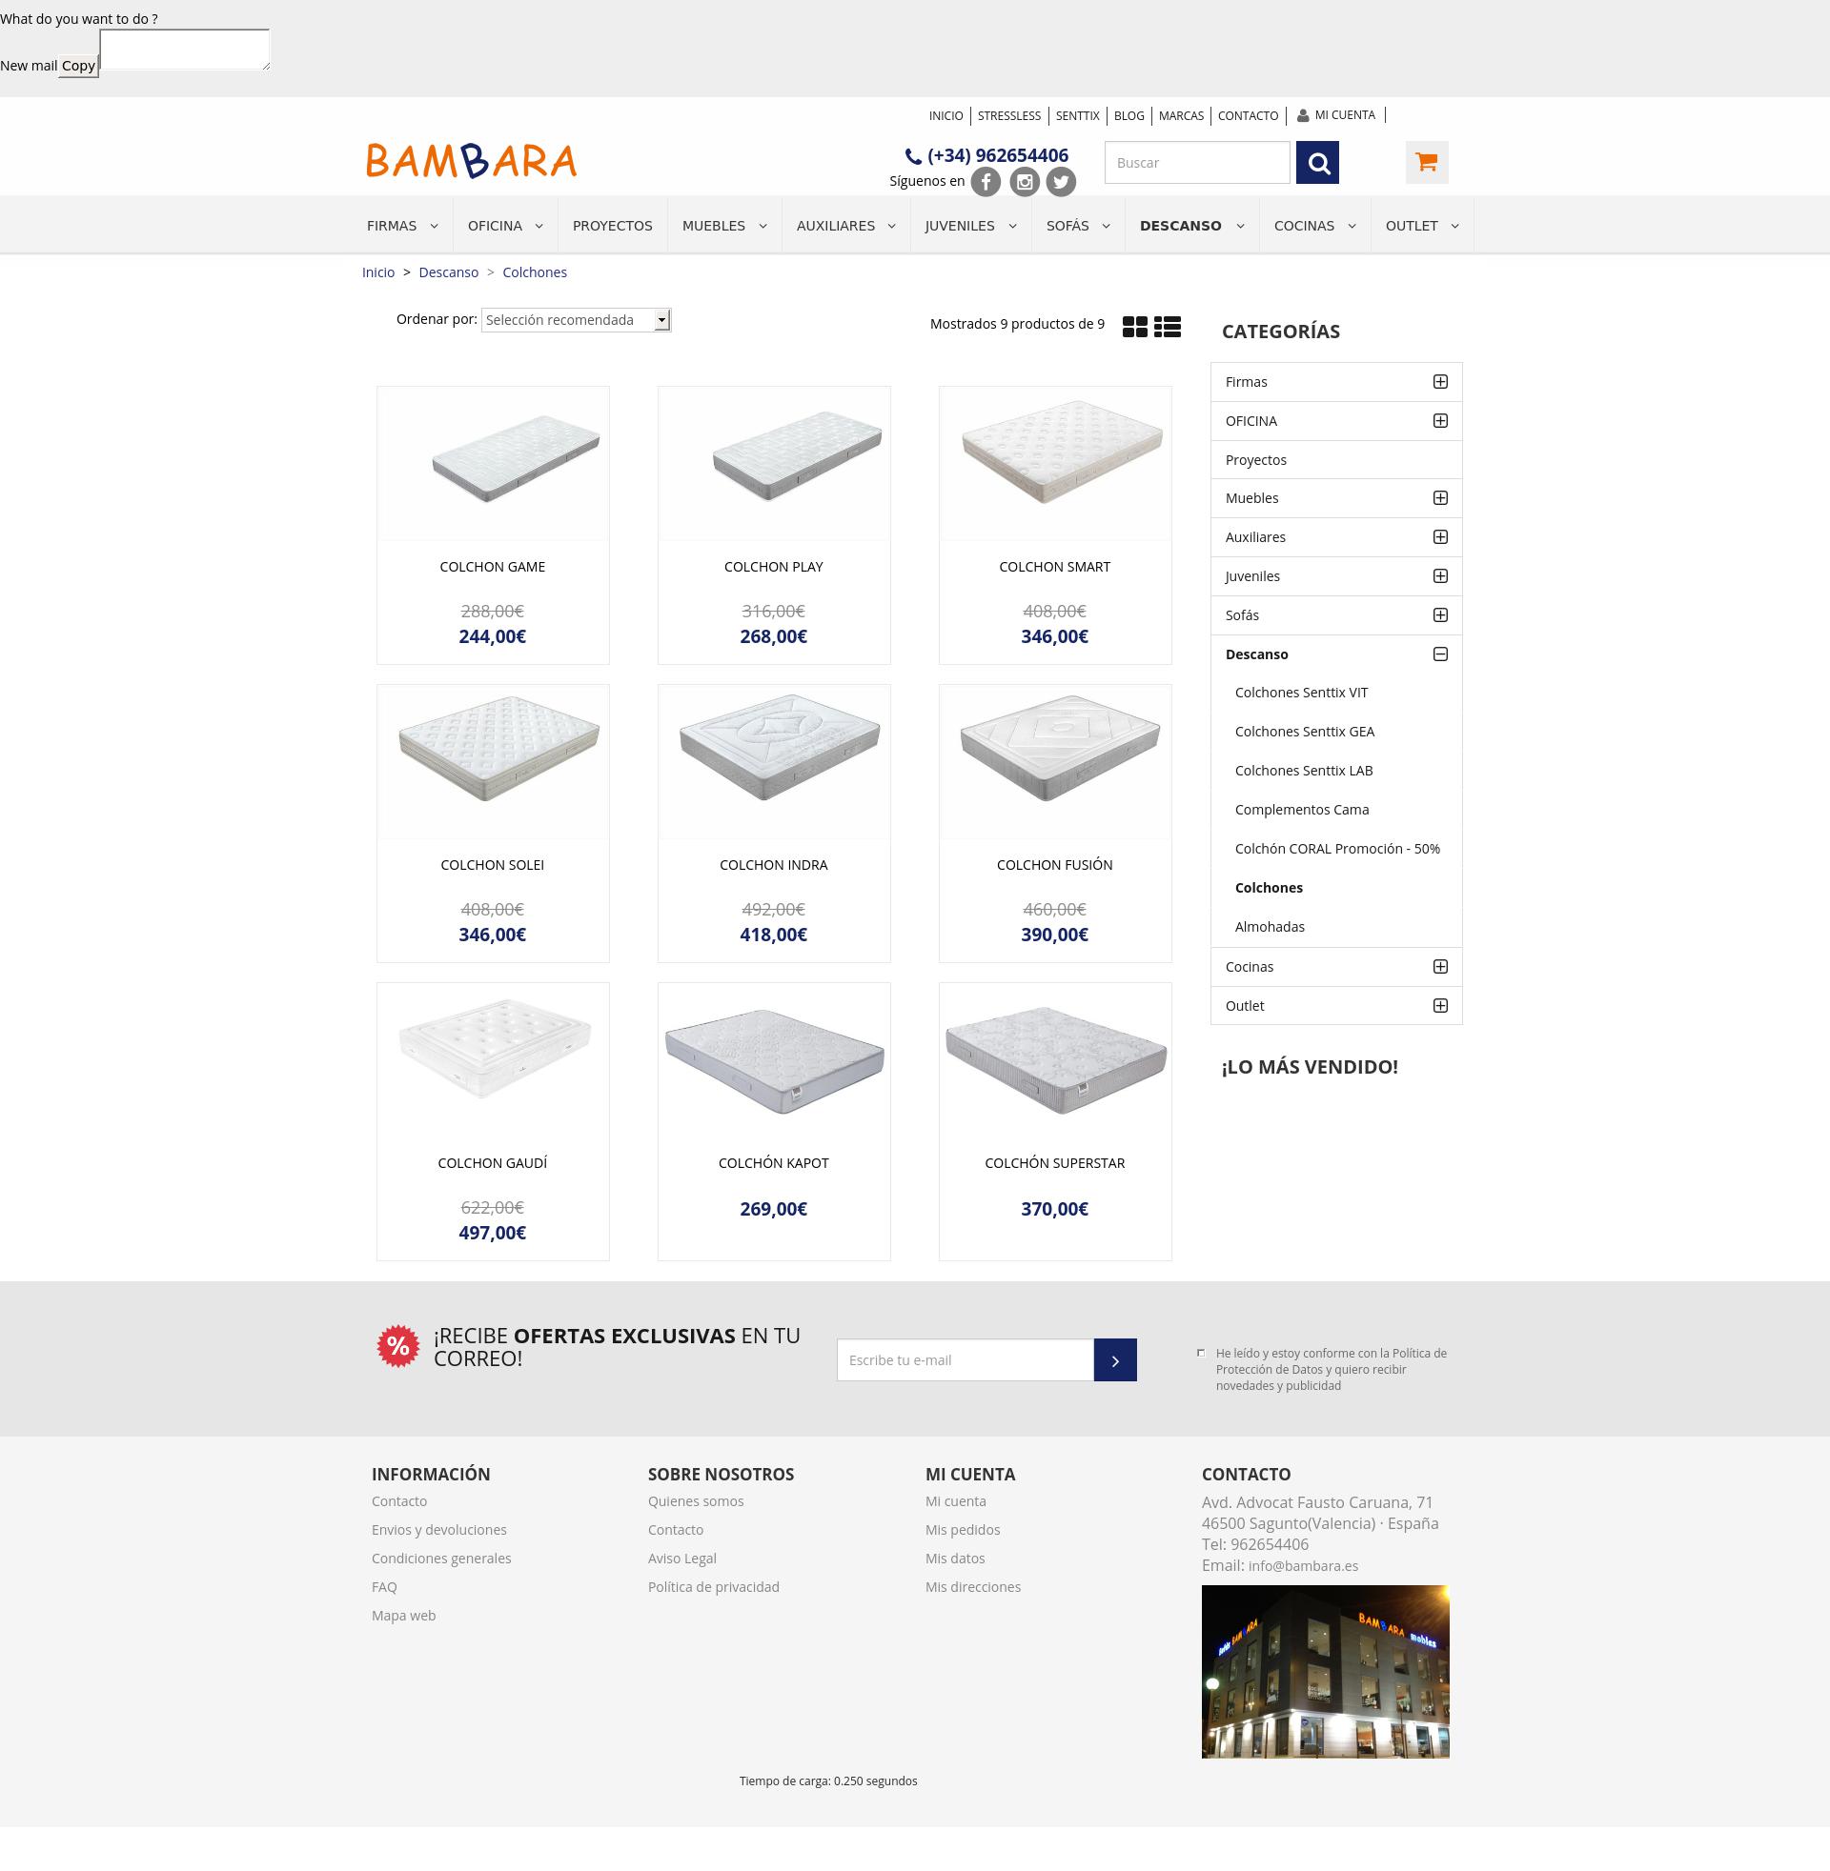Open the JUVENILES navigation menu

(970, 226)
